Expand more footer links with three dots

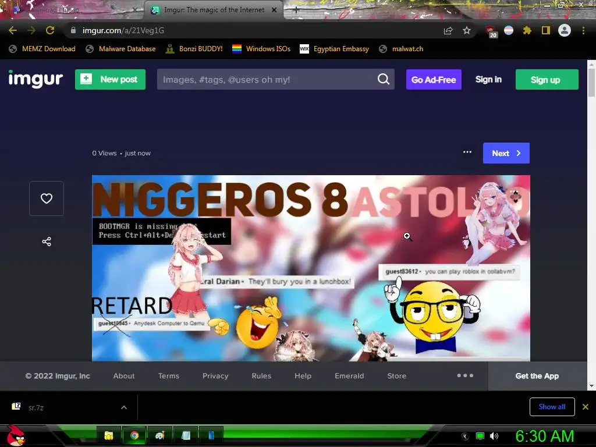465,375
